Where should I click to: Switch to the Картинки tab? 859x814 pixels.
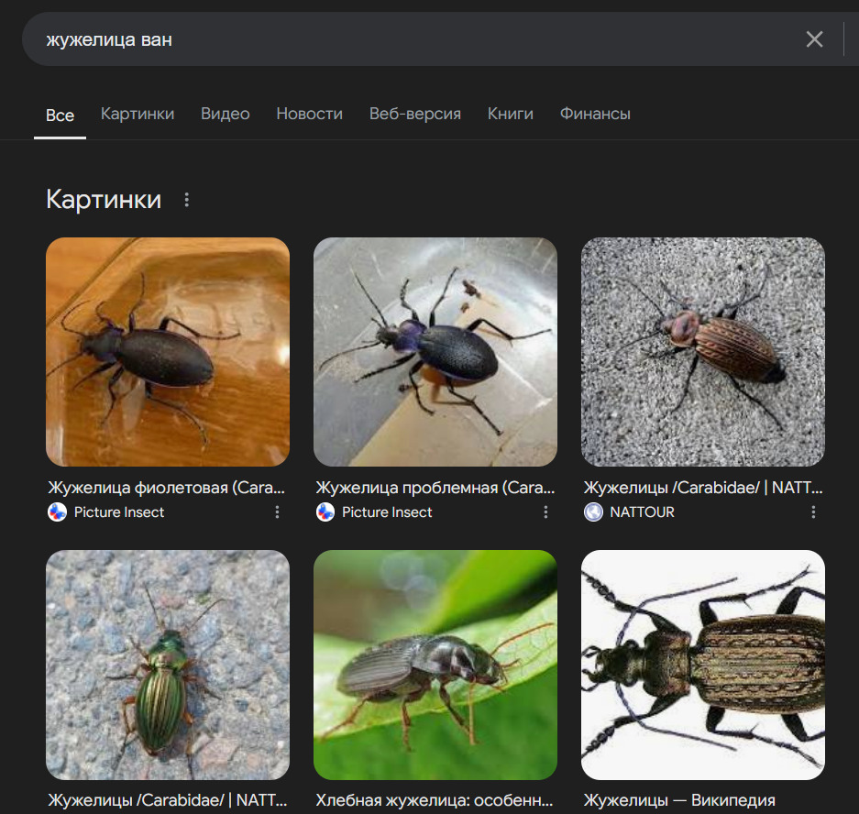point(138,114)
